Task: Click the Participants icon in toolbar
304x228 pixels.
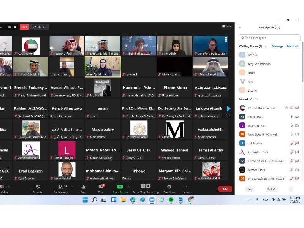Action: pos(60,188)
